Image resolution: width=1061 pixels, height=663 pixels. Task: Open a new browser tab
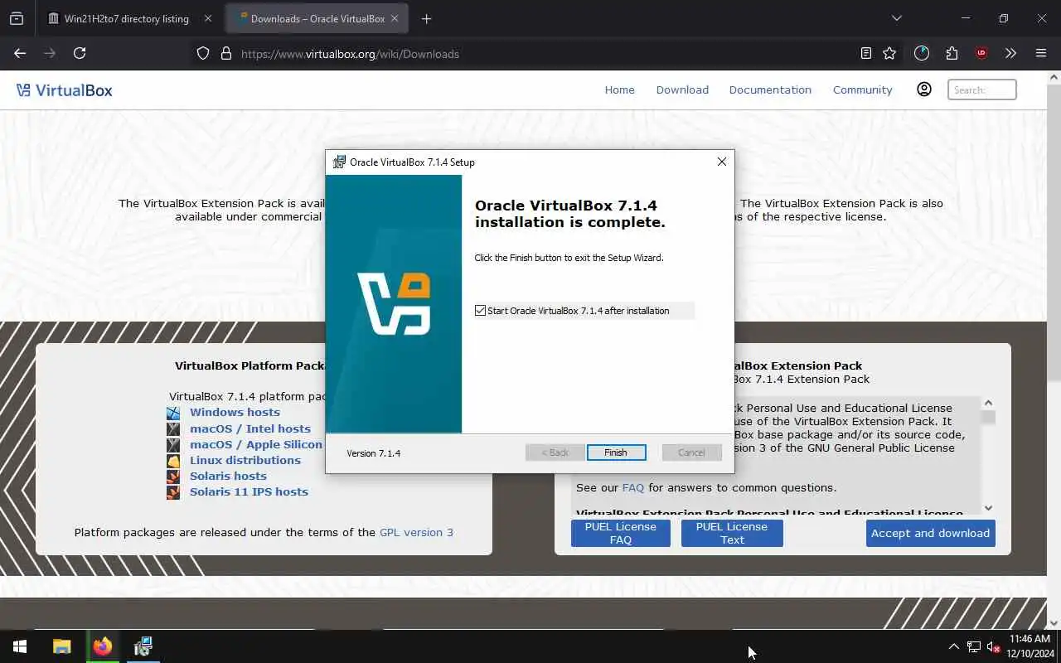426,18
